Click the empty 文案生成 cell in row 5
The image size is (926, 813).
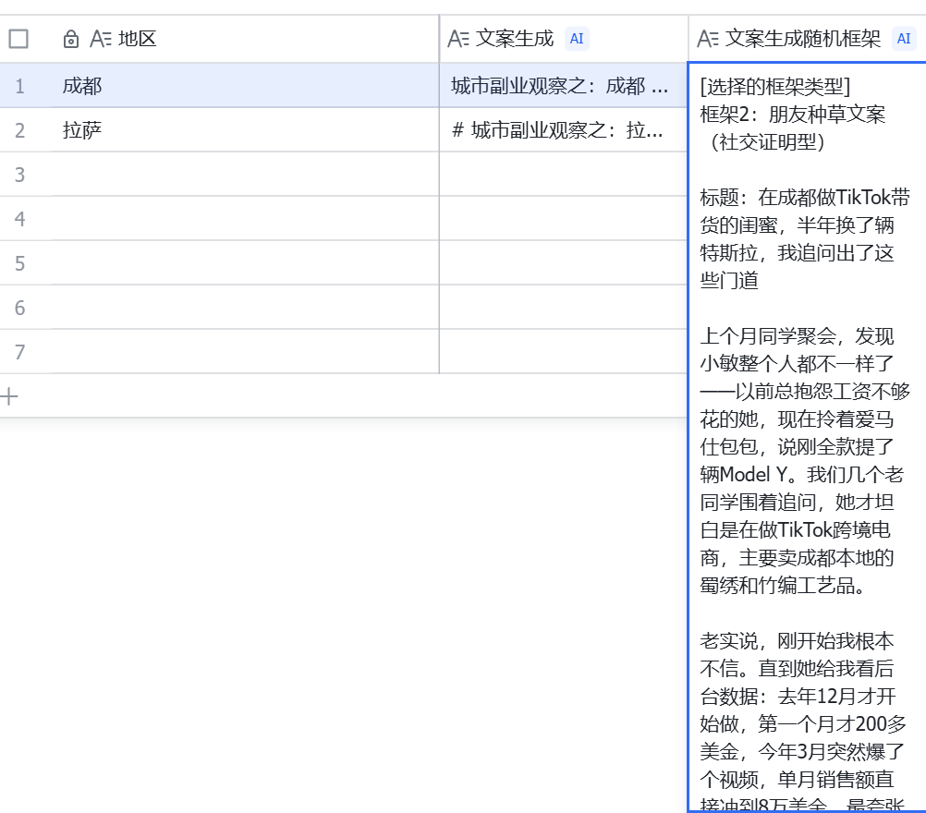pos(562,263)
